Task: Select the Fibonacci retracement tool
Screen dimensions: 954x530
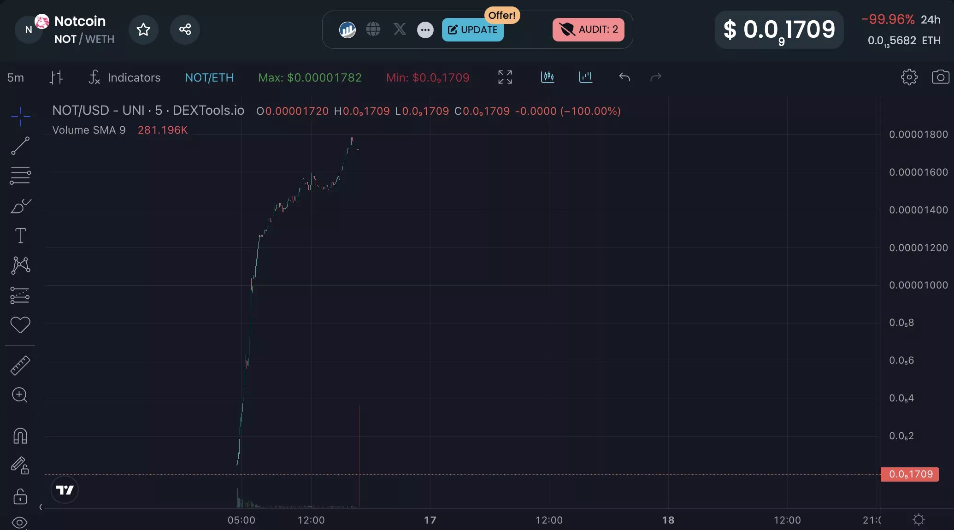Action: 20,176
